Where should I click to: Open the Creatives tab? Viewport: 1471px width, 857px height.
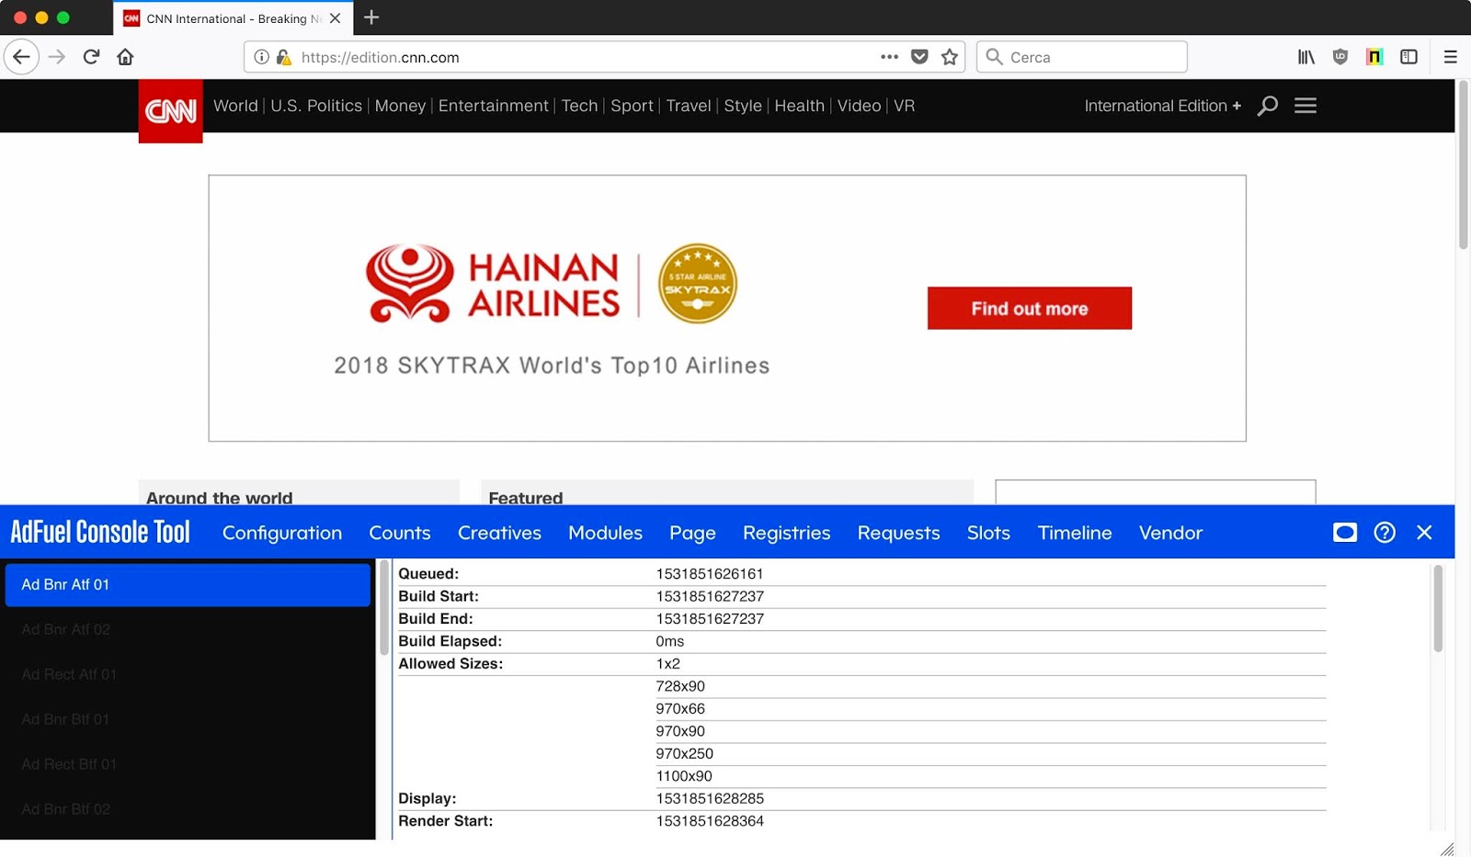click(x=499, y=533)
